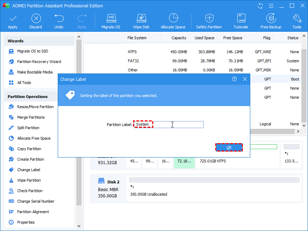Select Disk 2 350.00GB Unallocated space
Screen dimensions: 308x231
(214, 188)
